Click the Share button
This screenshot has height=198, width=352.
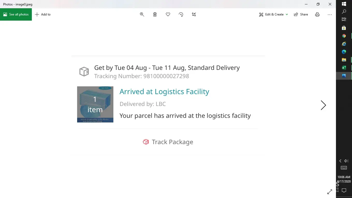tap(301, 14)
